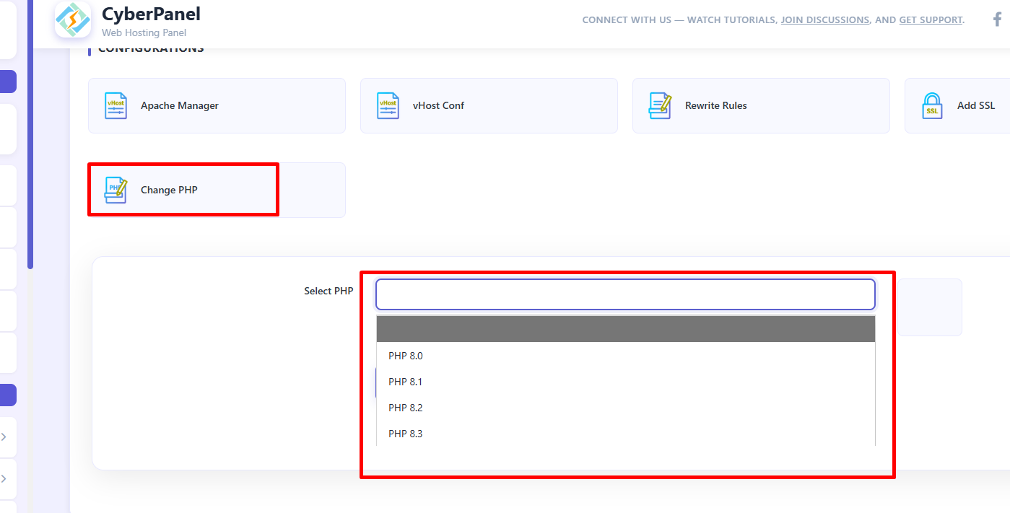Image resolution: width=1010 pixels, height=513 pixels.
Task: Open Apache Manager configuration card label
Action: point(180,105)
